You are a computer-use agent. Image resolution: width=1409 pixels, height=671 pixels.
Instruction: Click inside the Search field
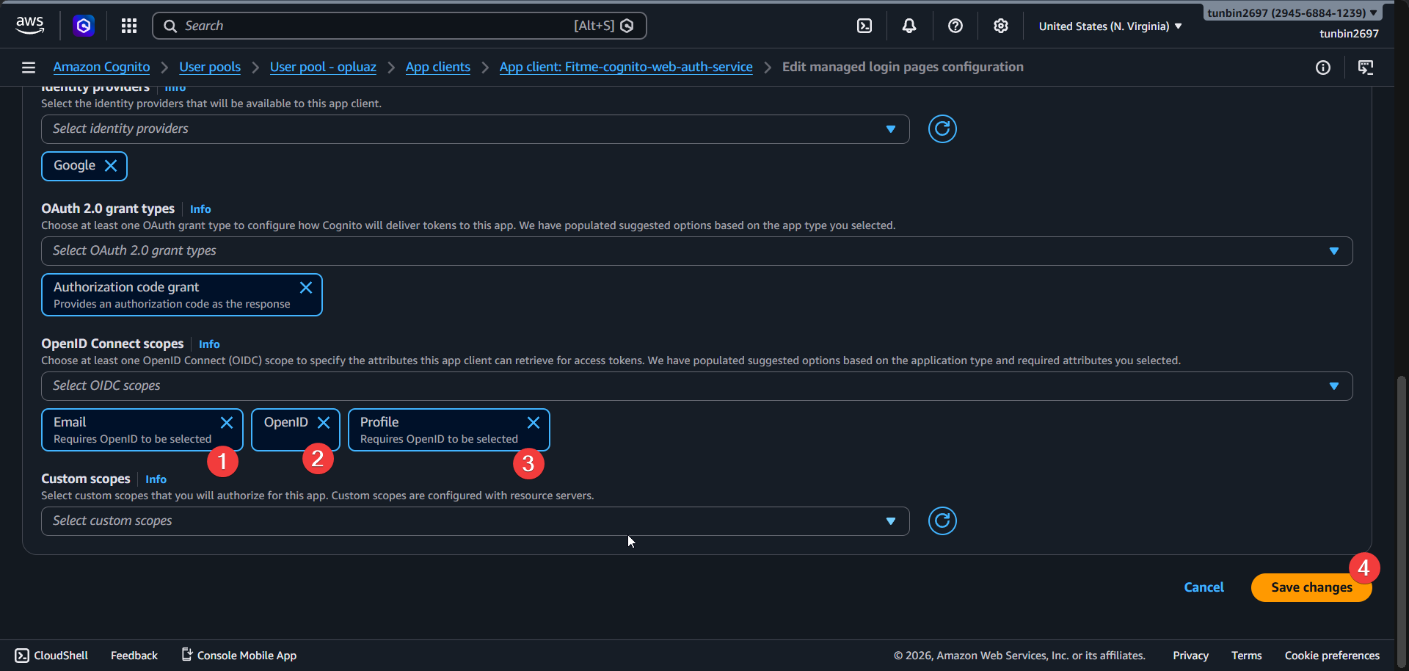click(x=367, y=25)
